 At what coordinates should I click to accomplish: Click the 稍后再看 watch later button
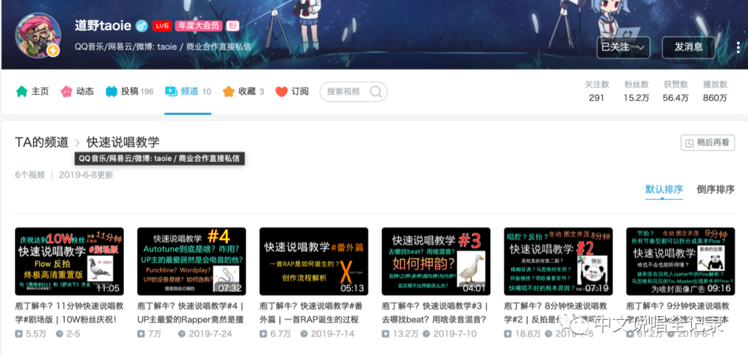707,143
